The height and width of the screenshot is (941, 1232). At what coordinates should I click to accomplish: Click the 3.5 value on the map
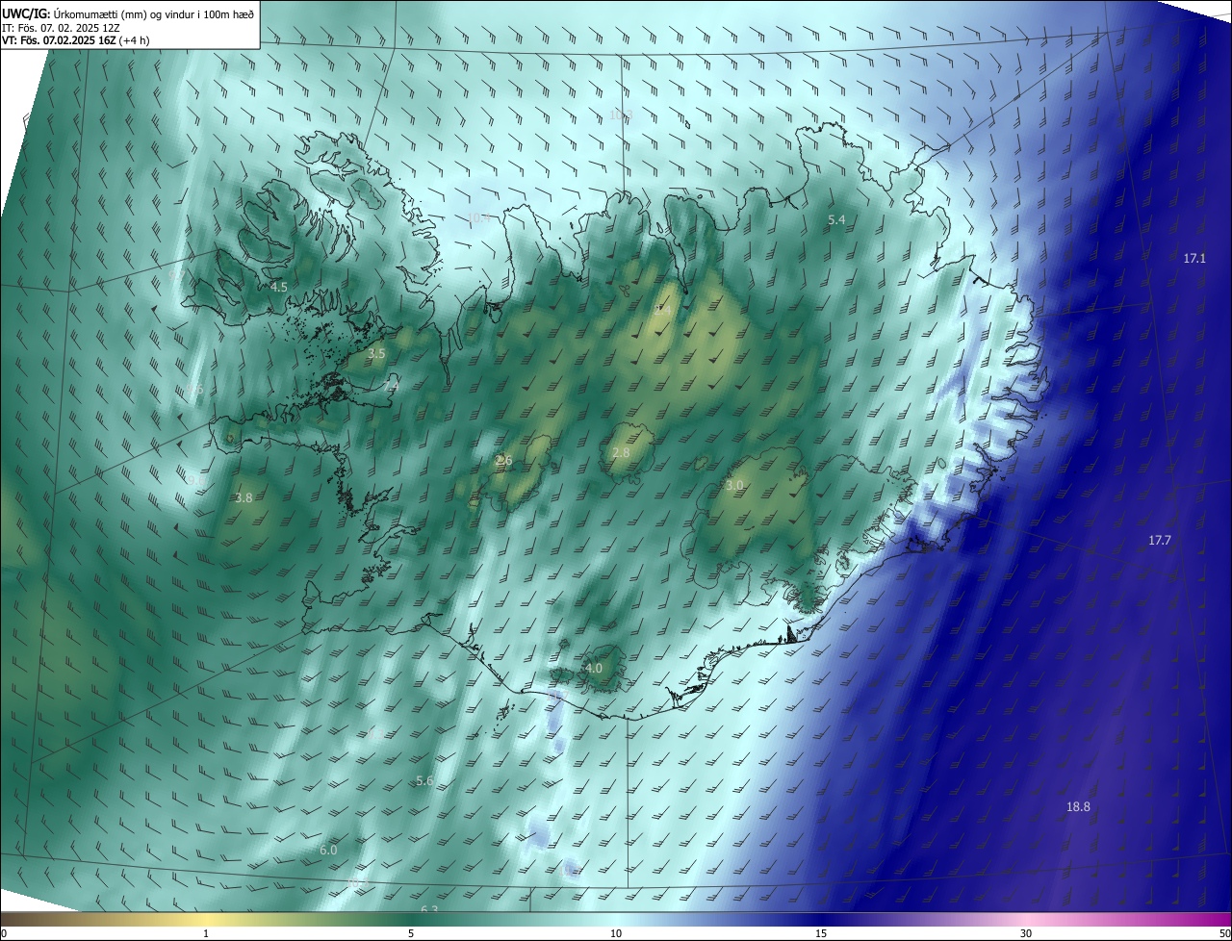point(376,354)
